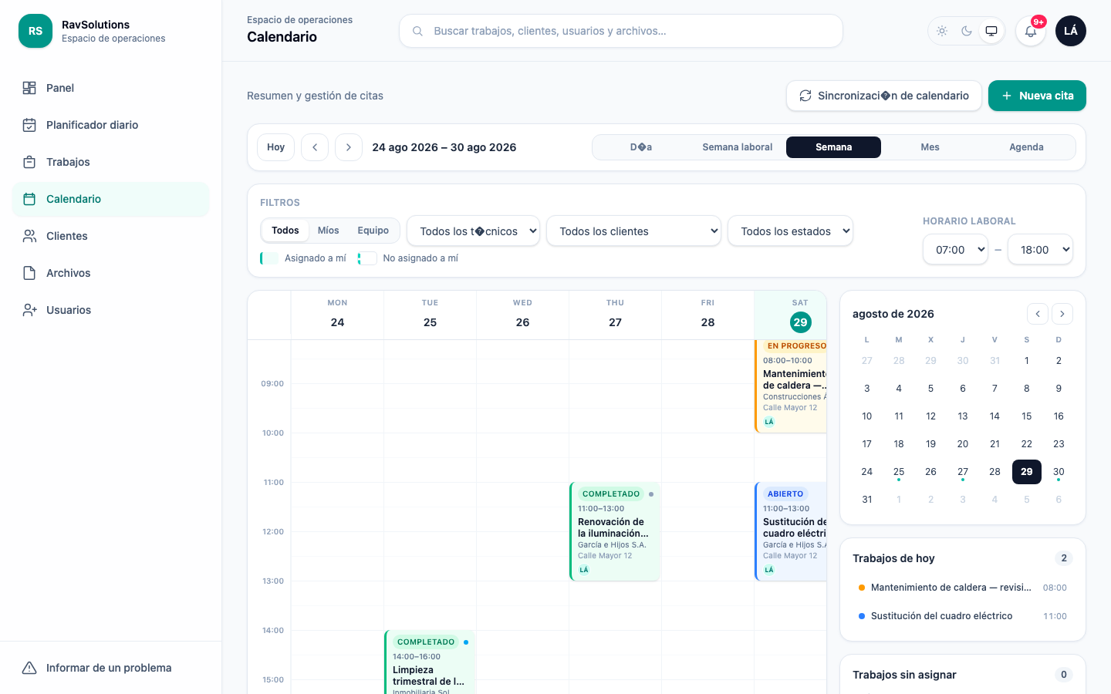Image resolution: width=1111 pixels, height=694 pixels.
Task: Switch to Mes view tab
Action: [x=930, y=147]
